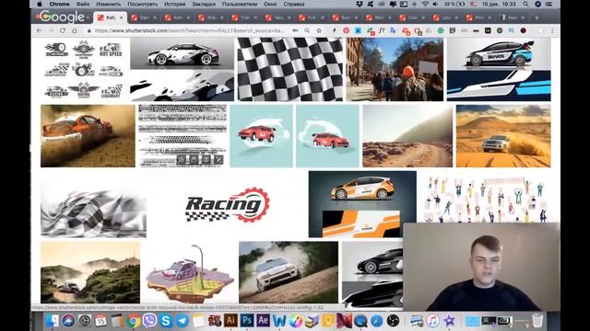590x331 pixels.
Task: Open QuickTime Player from the Dock
Action: [360, 321]
